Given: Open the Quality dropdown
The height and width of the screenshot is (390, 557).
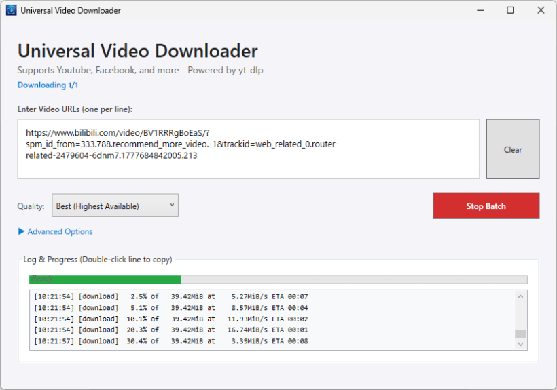Looking at the screenshot, I should coord(115,206).
